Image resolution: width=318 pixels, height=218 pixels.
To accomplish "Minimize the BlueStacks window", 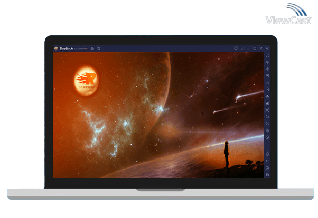I will coord(248,48).
